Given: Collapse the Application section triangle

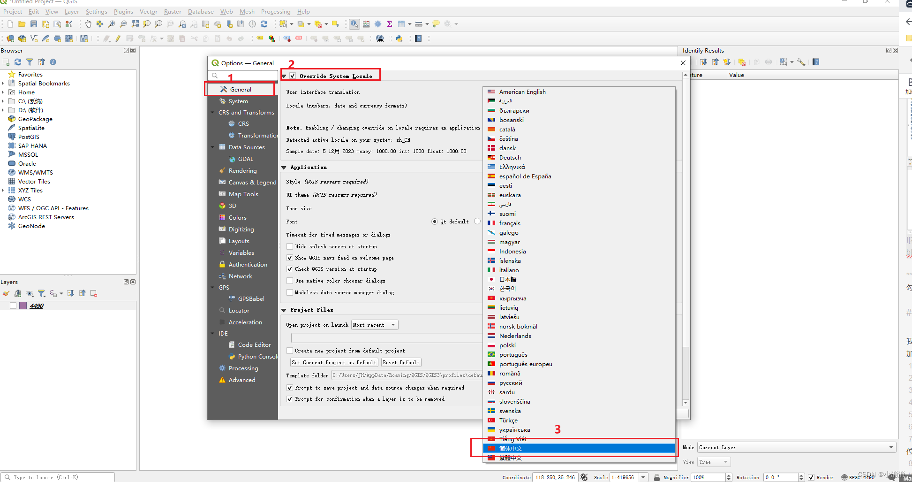Looking at the screenshot, I should pos(284,168).
